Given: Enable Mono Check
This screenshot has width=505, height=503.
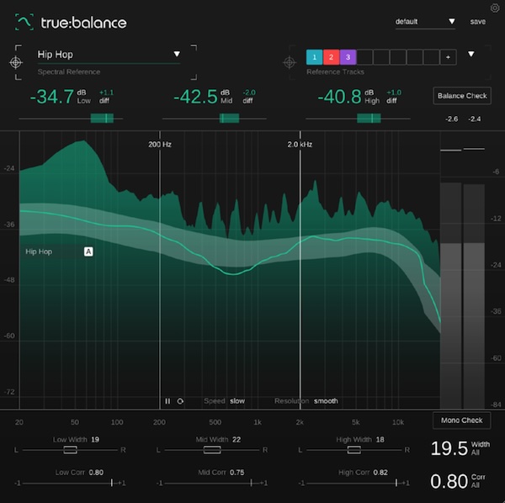Looking at the screenshot, I should pos(462,421).
